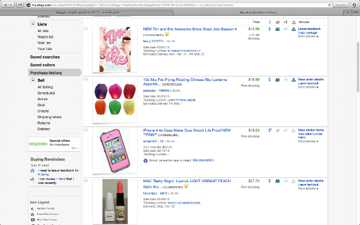
Task: Tick checkbox for Sky Lanterns item
Action: coord(85,79)
